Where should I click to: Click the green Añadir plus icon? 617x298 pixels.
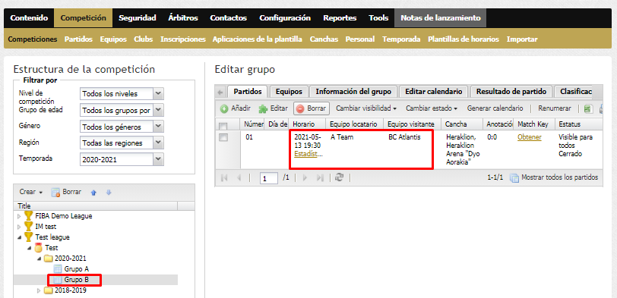224,108
